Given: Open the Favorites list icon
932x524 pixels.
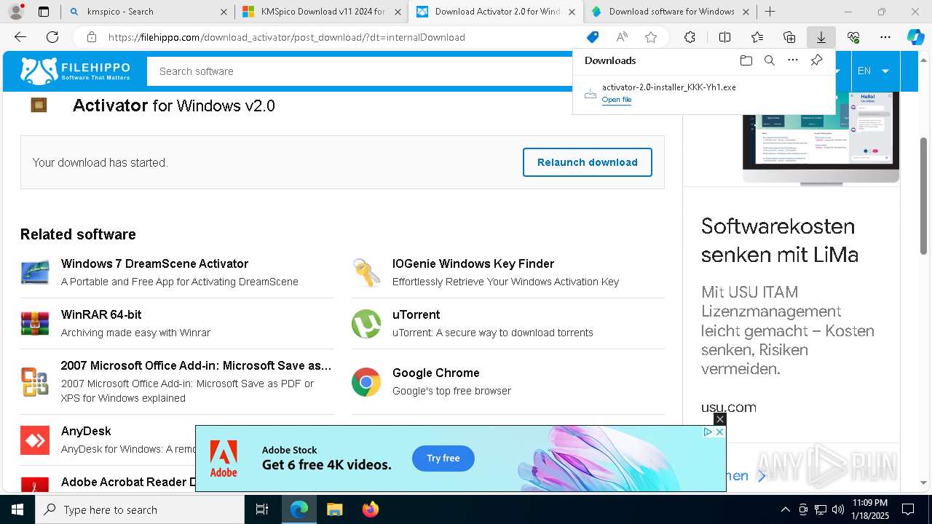Looking at the screenshot, I should point(757,37).
